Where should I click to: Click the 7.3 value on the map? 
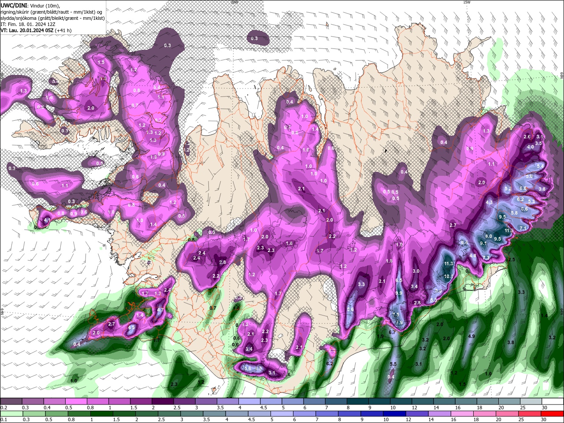point(486,257)
